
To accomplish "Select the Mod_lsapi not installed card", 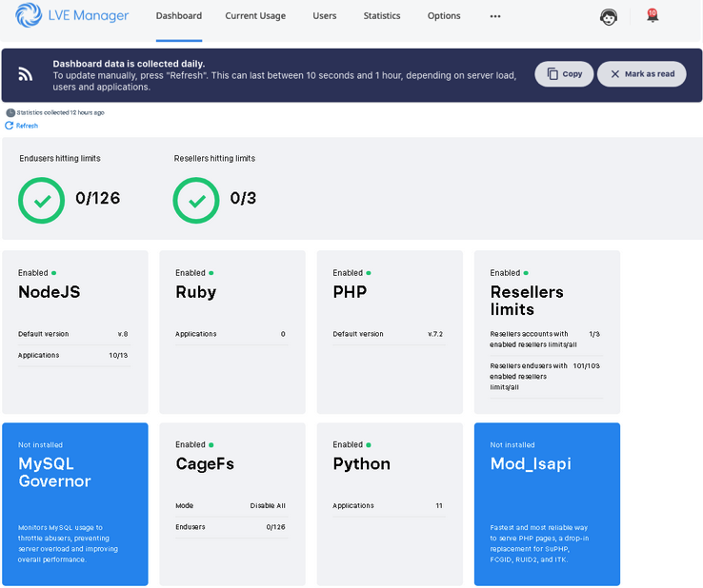I will click(547, 503).
